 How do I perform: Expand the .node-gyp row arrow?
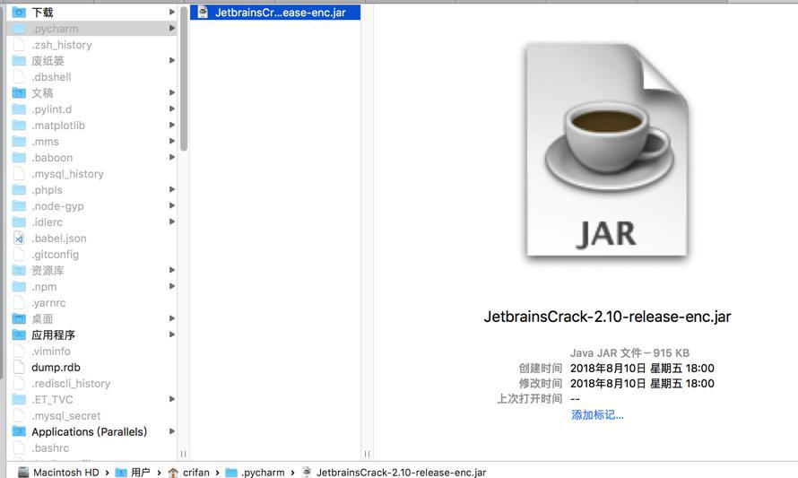coord(172,205)
